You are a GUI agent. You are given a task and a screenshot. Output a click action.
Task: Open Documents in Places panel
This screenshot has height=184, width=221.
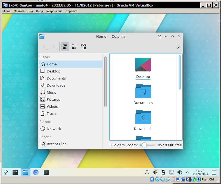point(71,78)
